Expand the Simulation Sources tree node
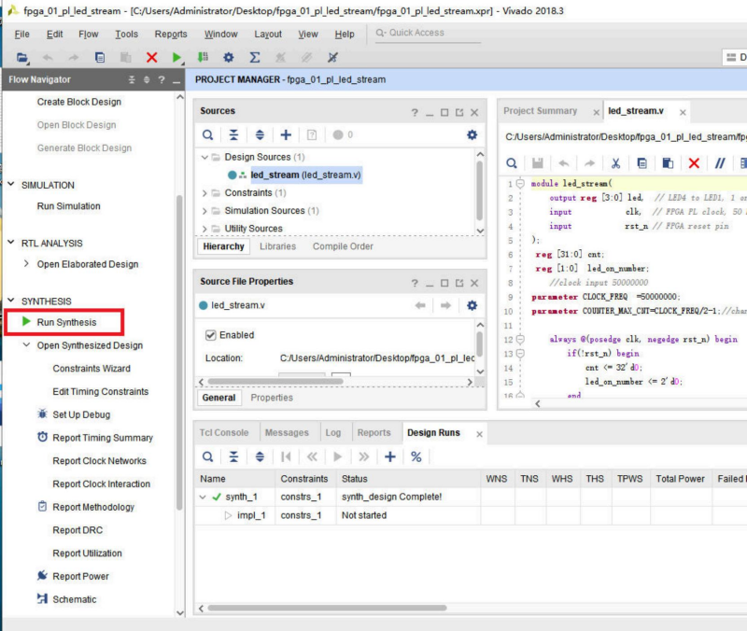Viewport: 747px width, 631px height. coord(204,211)
